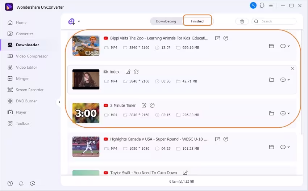The width and height of the screenshot is (308, 191).
Task: Expand the add-link dropdown arrow
Action: click(x=79, y=21)
